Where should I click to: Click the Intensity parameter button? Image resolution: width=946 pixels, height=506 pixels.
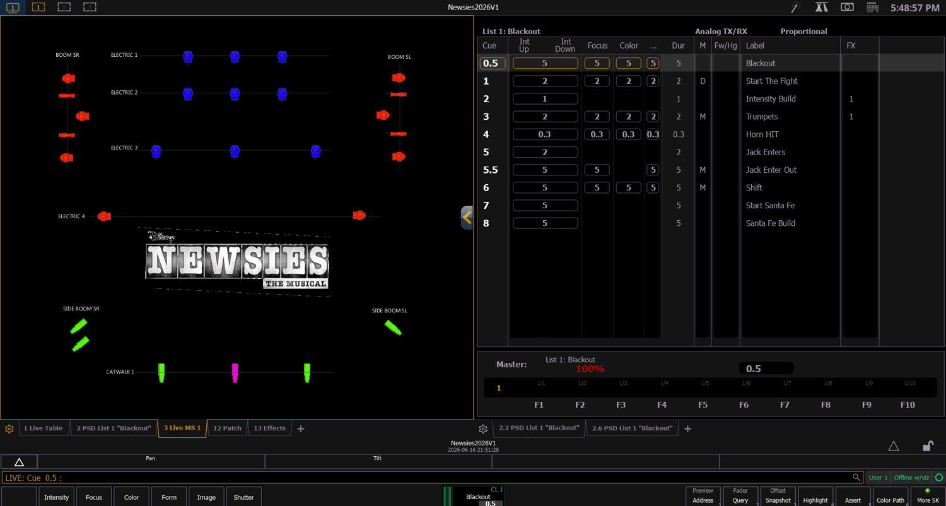point(57,497)
